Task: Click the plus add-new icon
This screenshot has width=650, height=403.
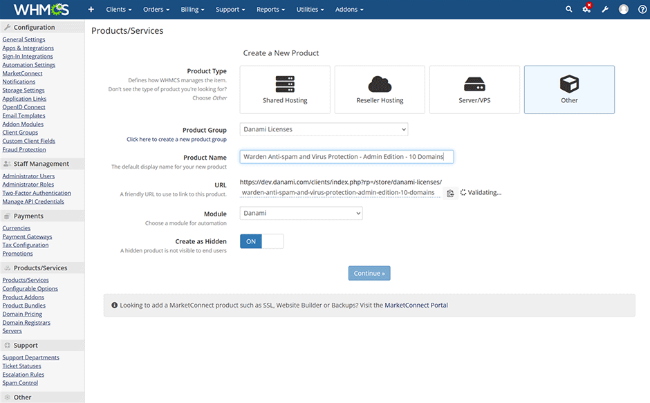Action: click(91, 10)
